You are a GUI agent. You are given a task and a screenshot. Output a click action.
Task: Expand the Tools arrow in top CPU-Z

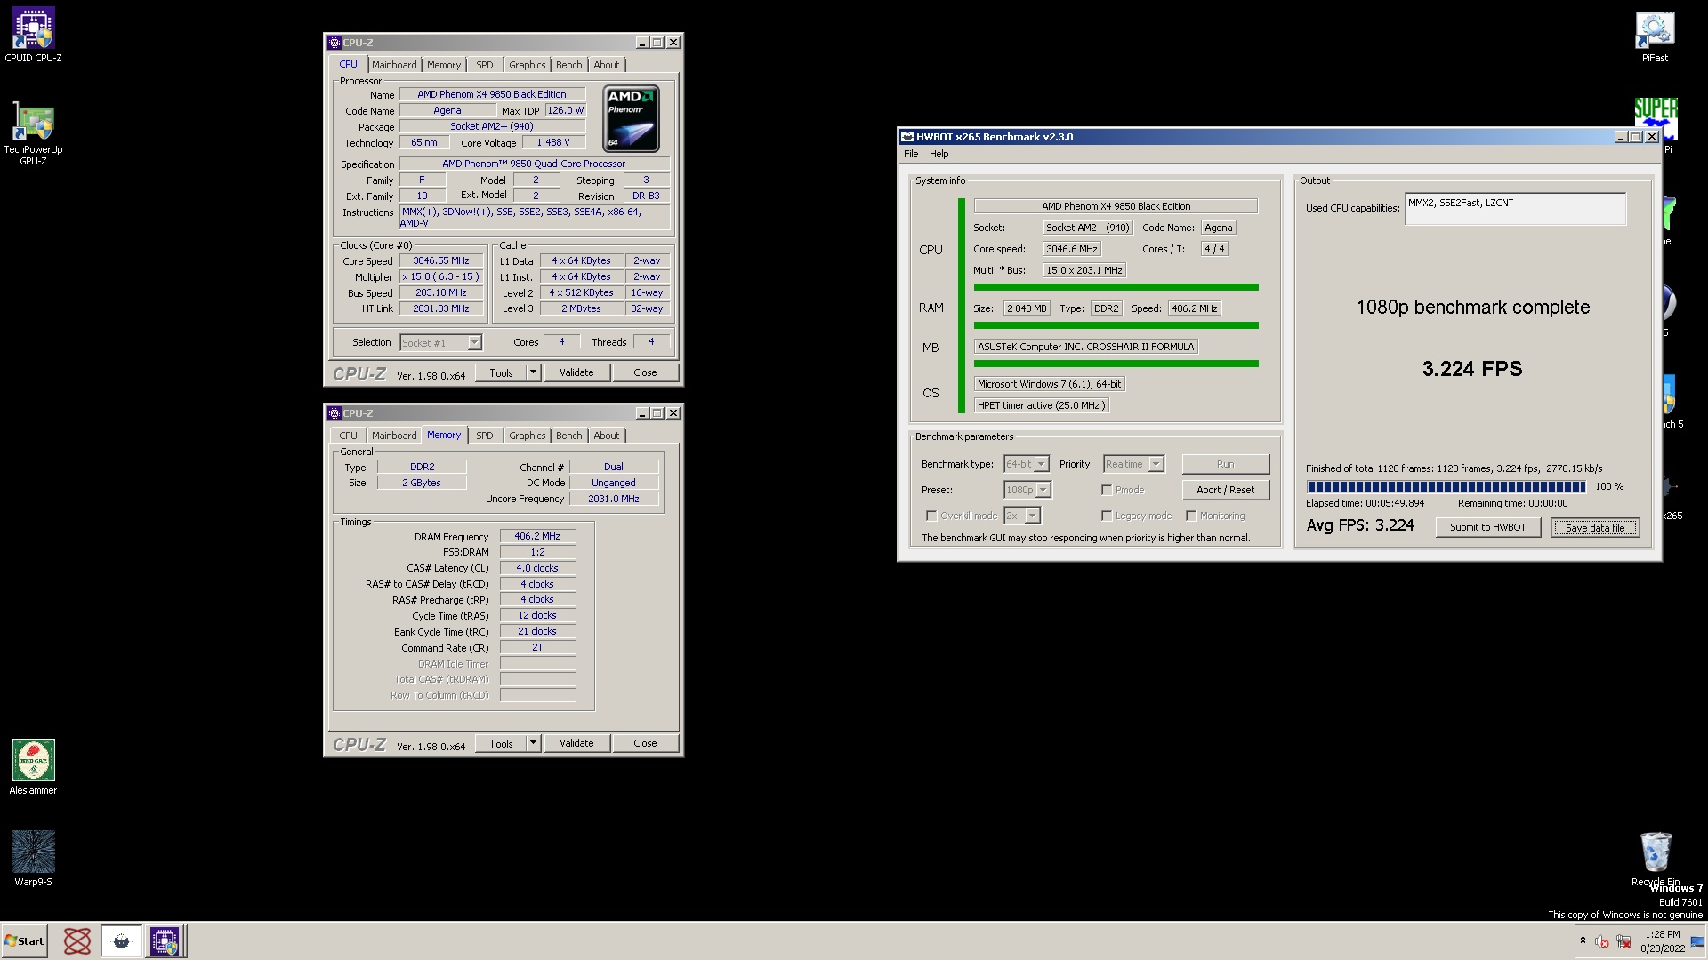click(534, 372)
